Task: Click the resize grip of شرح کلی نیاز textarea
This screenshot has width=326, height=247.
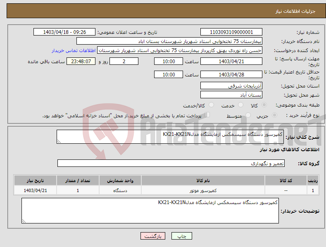Action: coord(59,141)
